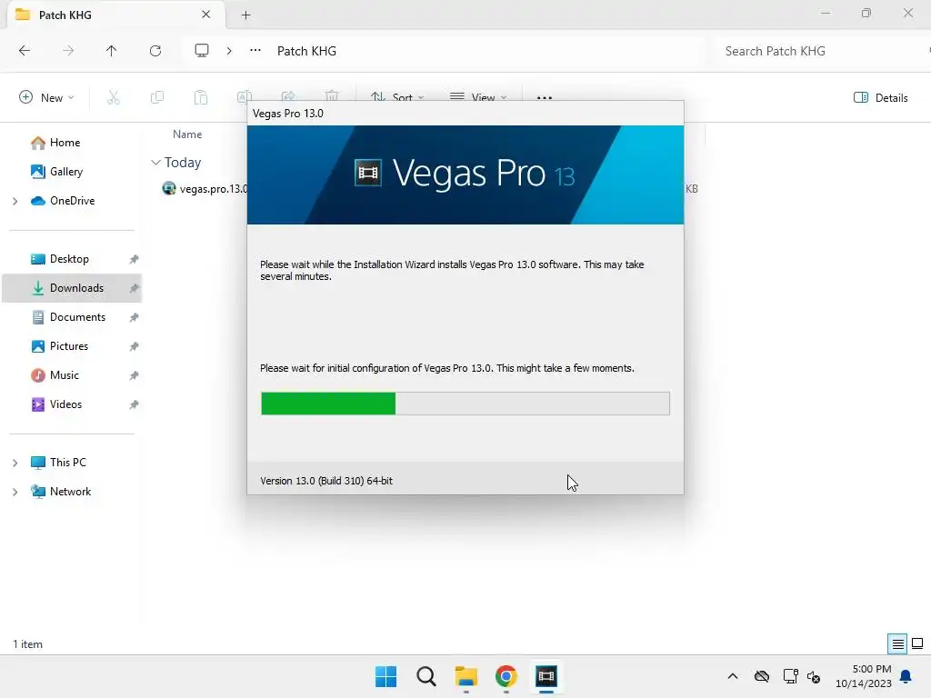Add a new File Explorer tab
Image resolution: width=931 pixels, height=698 pixels.
click(x=245, y=15)
